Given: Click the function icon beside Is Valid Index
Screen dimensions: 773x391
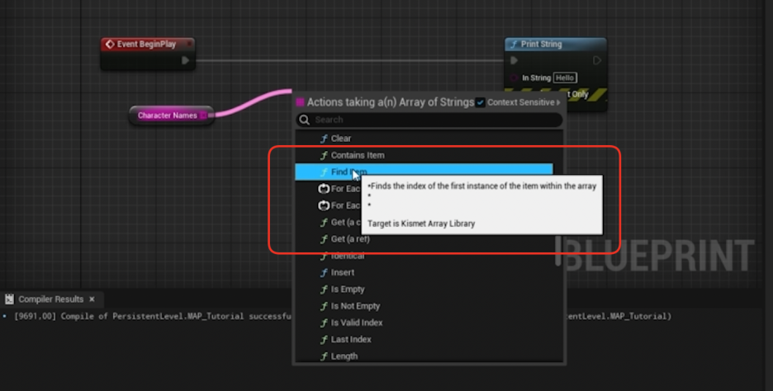Looking at the screenshot, I should (324, 323).
